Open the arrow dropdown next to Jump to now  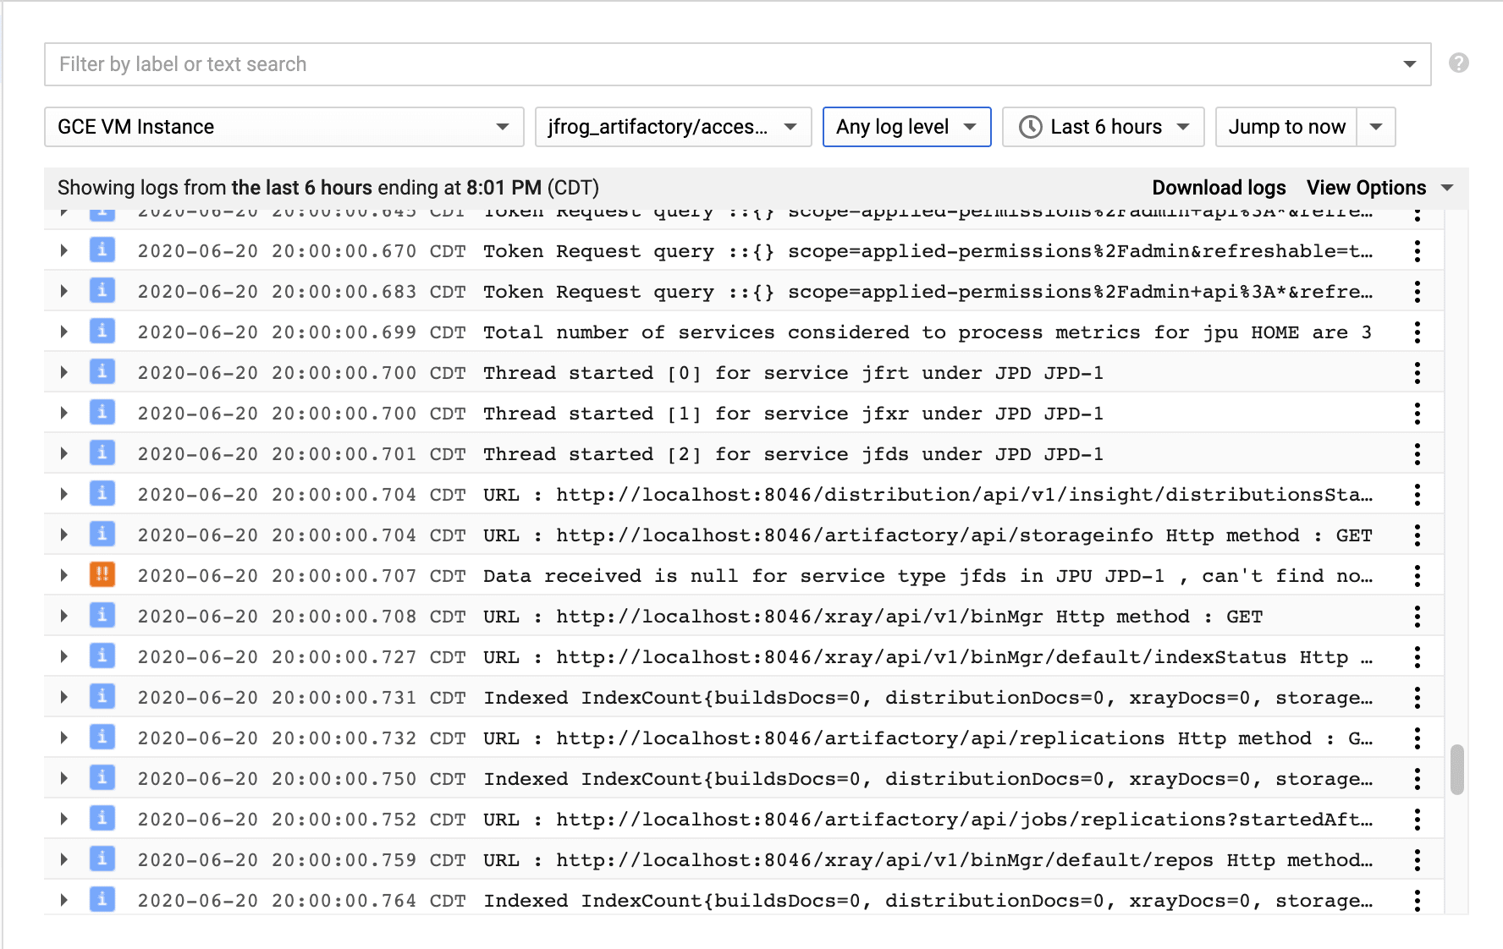[1376, 127]
